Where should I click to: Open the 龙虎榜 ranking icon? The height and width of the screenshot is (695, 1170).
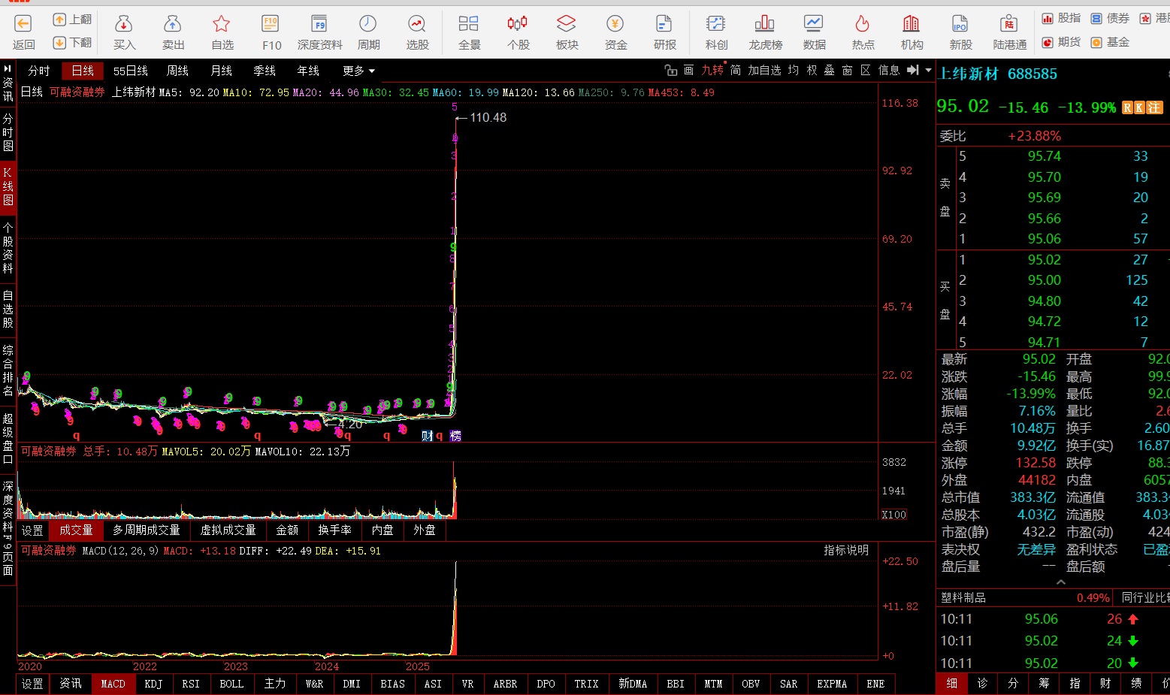point(765,23)
